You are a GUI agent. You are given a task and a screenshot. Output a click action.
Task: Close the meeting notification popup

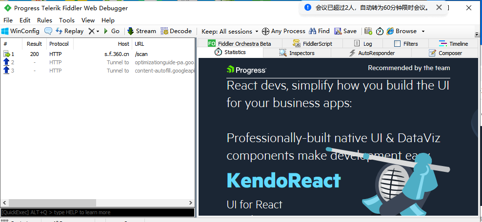(439, 7)
